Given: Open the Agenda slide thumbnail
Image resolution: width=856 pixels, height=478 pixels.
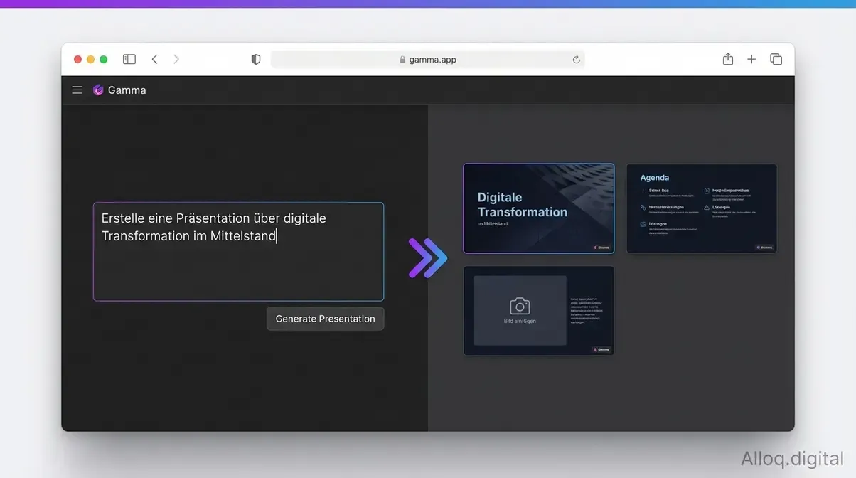Looking at the screenshot, I should coord(701,208).
